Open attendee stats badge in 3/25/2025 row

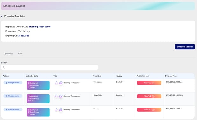[38, 85]
